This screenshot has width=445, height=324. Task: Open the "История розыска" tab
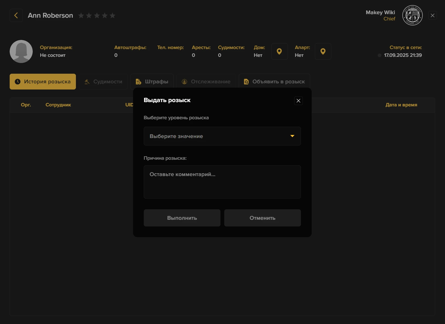pyautogui.click(x=43, y=82)
